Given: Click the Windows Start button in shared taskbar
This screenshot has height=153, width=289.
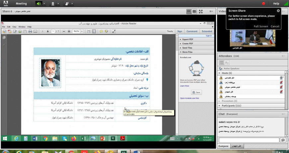Looking at the screenshot, I should point(5,138).
